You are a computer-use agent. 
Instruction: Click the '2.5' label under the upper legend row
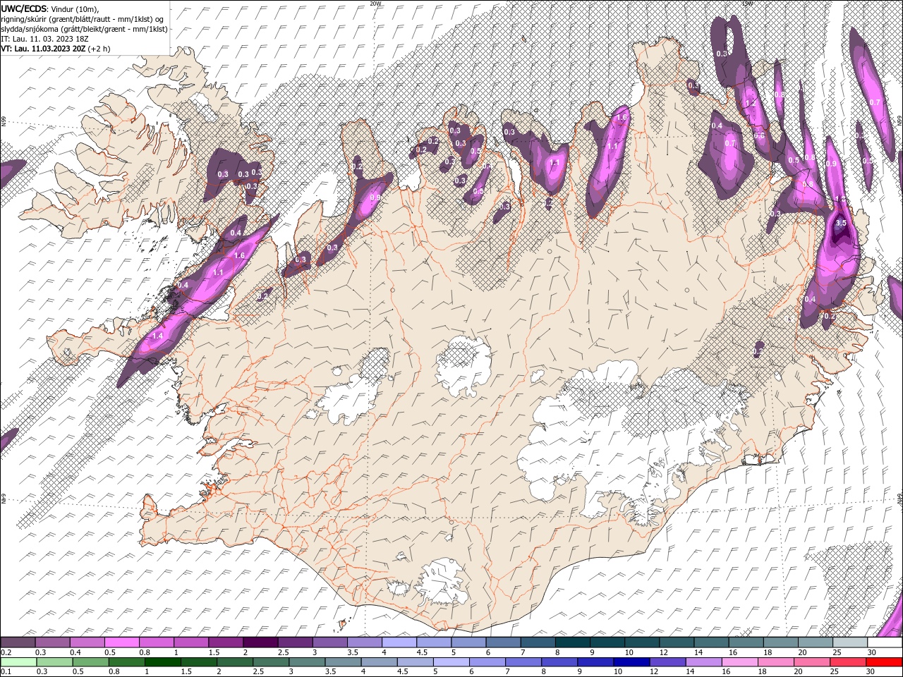(x=283, y=652)
